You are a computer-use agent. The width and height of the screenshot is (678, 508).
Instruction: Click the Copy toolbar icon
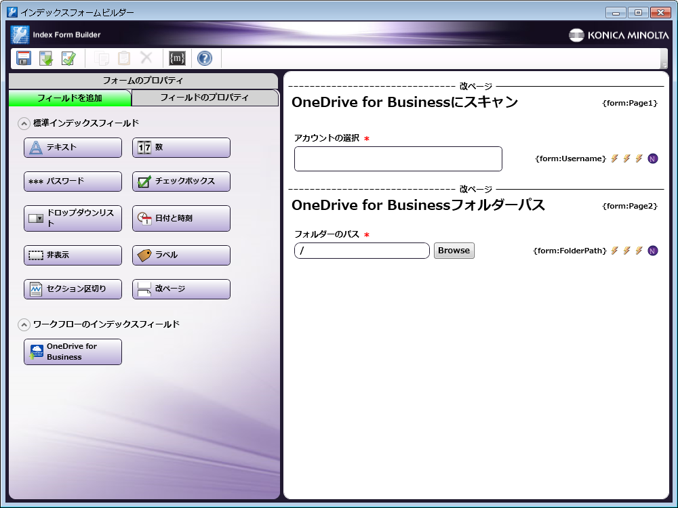(102, 58)
